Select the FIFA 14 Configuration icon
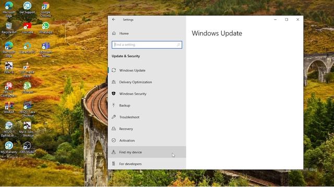334x187 pixels. 9,89
